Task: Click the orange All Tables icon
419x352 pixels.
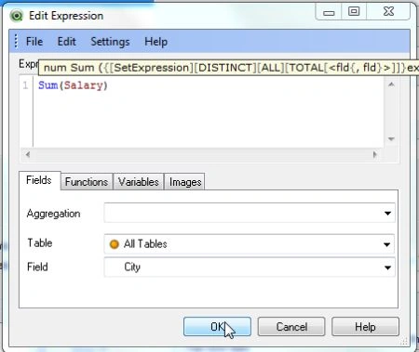Action: pyautogui.click(x=115, y=244)
